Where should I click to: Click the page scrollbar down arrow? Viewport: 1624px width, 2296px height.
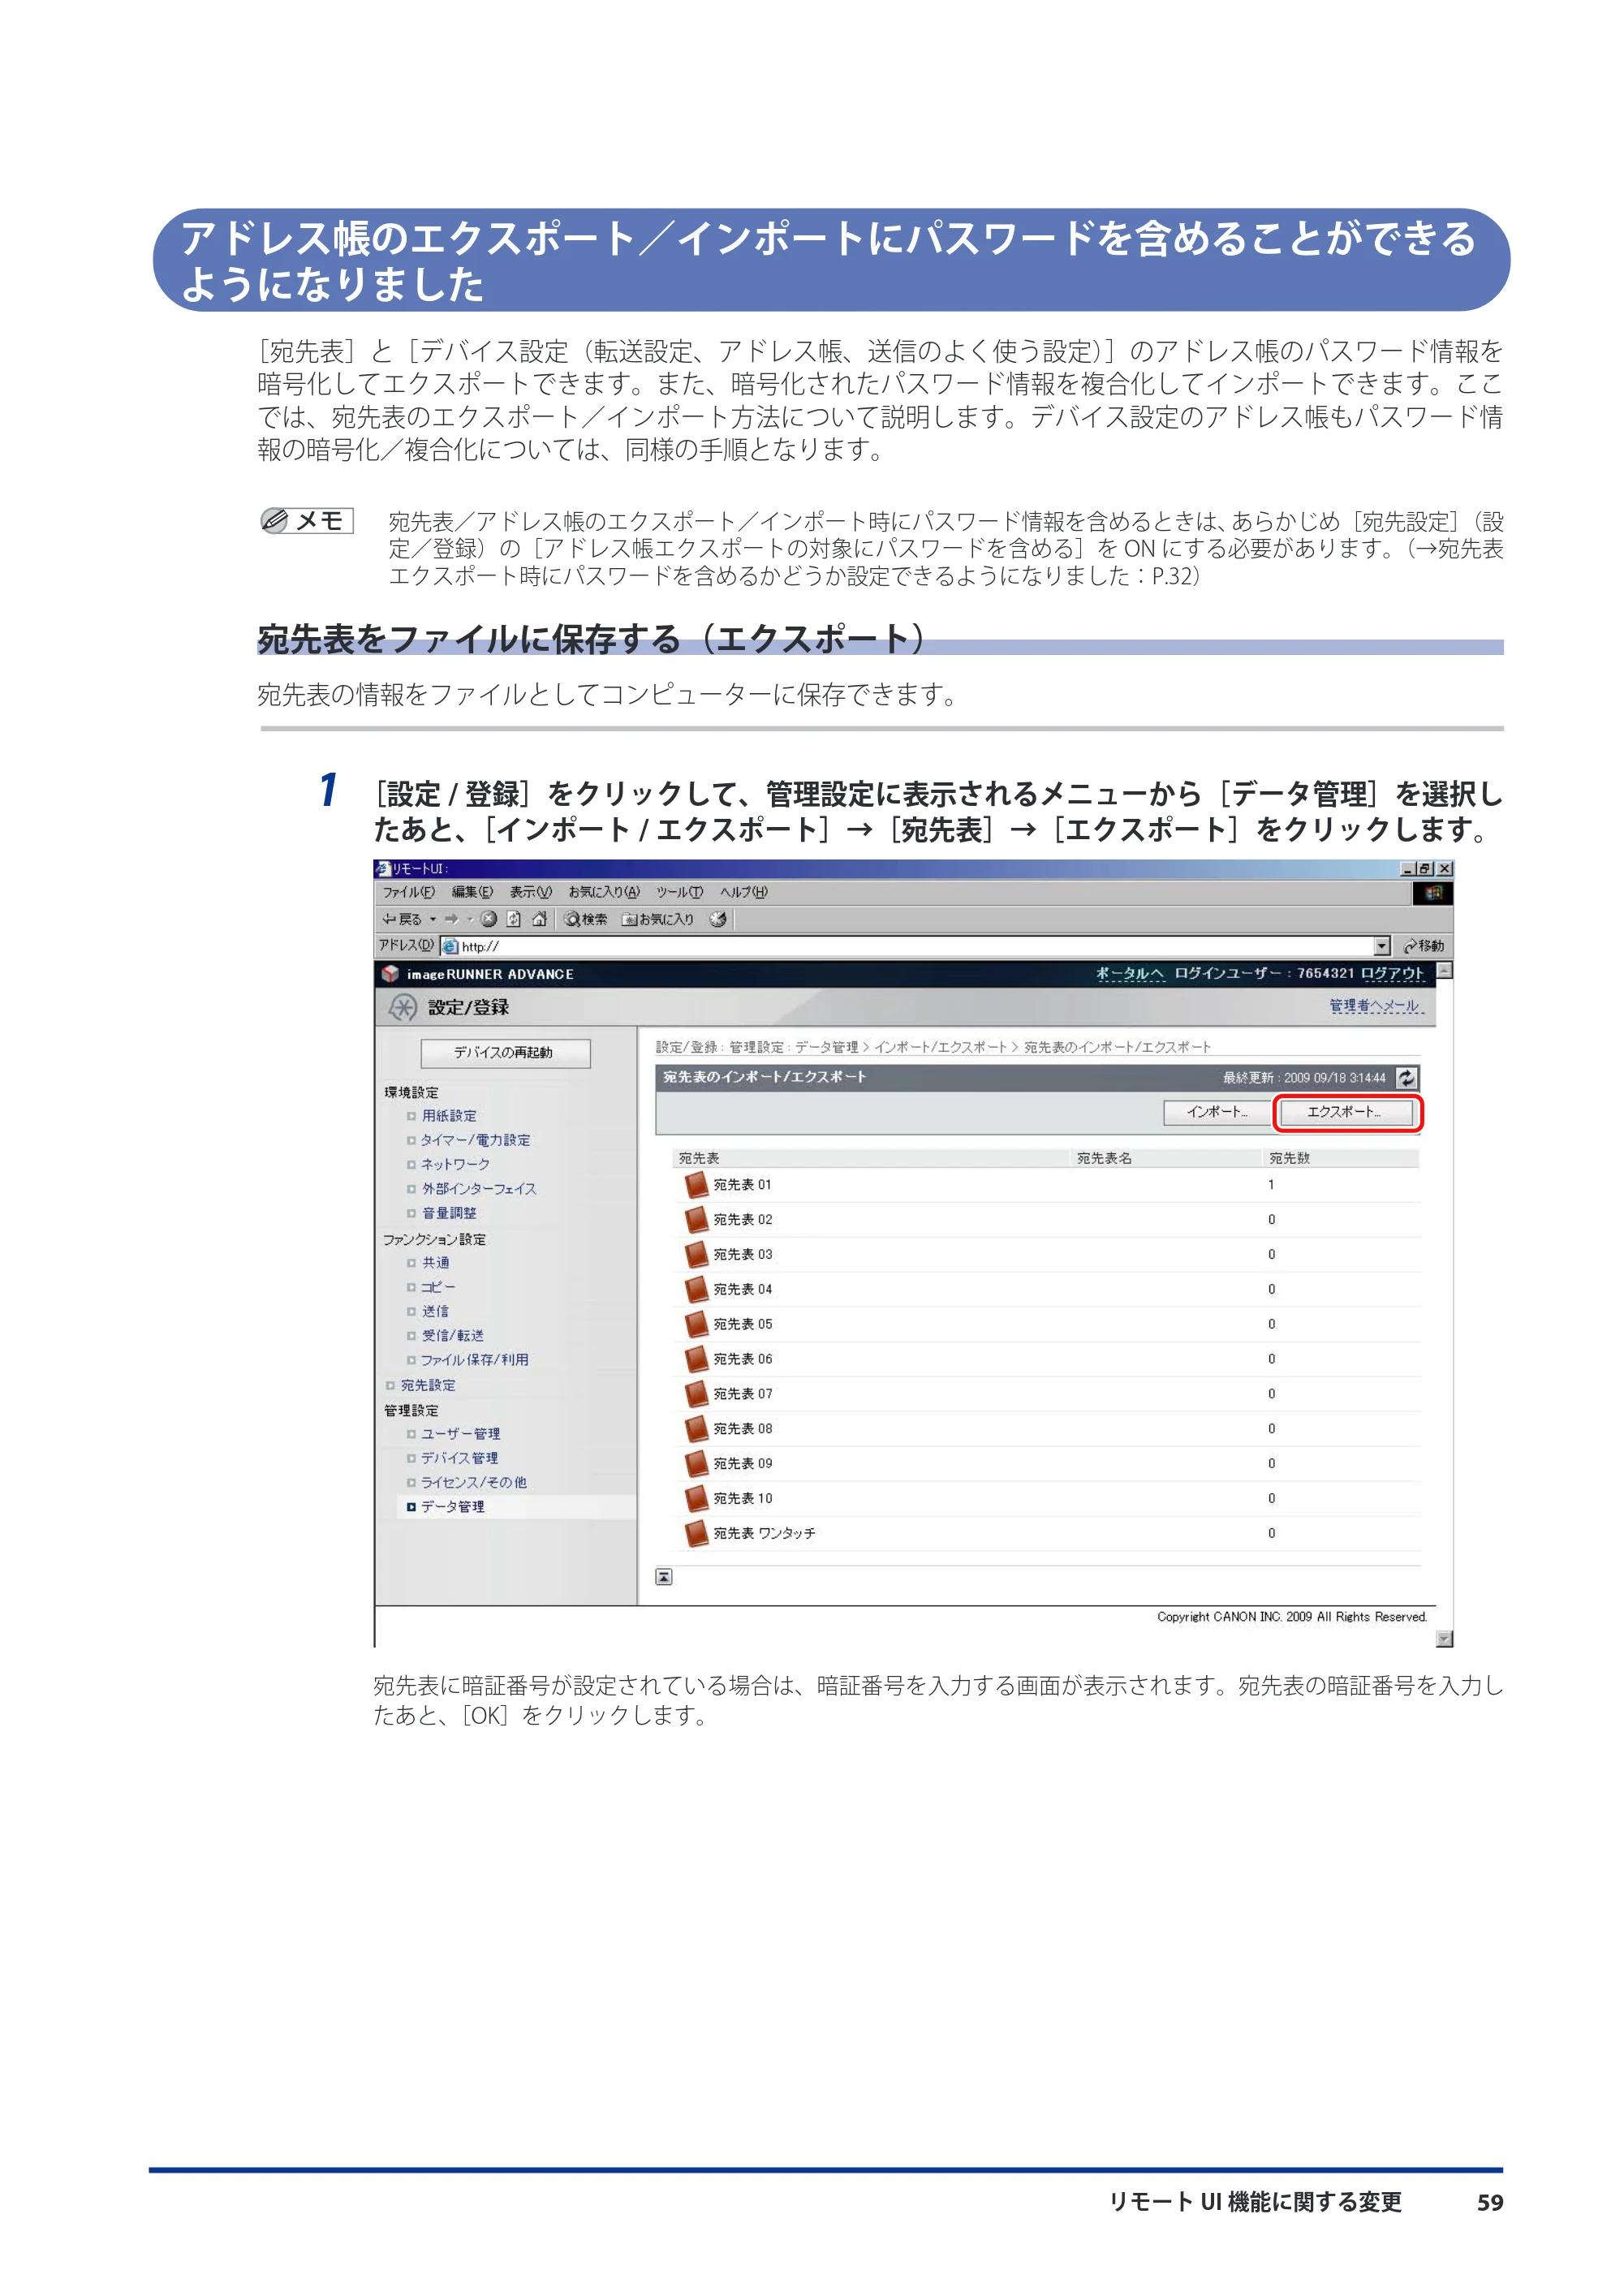(1444, 1638)
